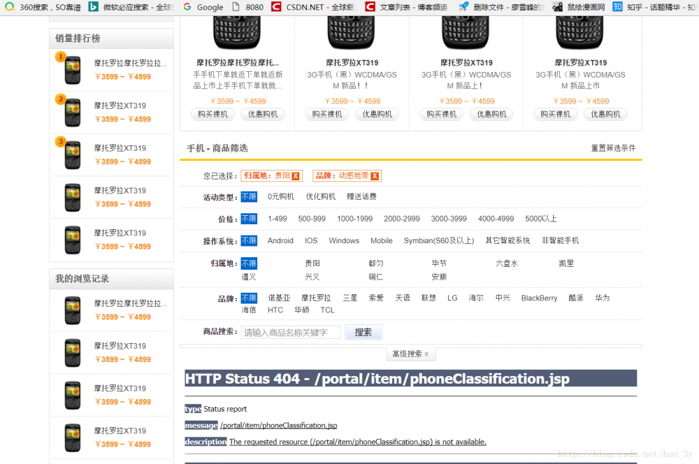Click 重置筛选条件 link
The image size is (699, 464).
point(614,148)
